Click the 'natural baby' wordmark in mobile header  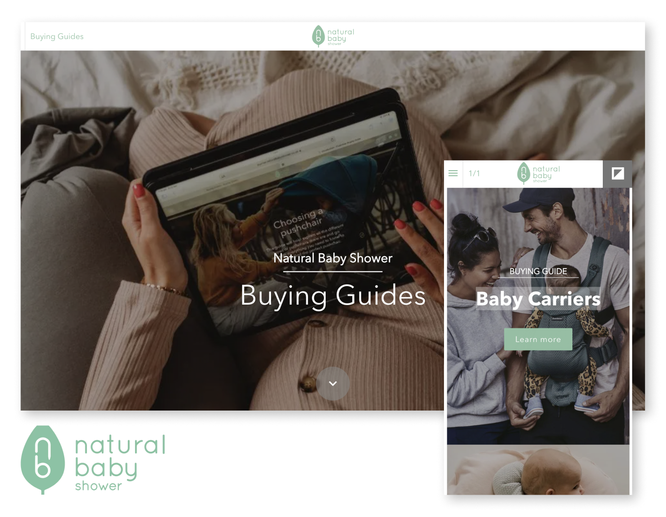pos(546,173)
